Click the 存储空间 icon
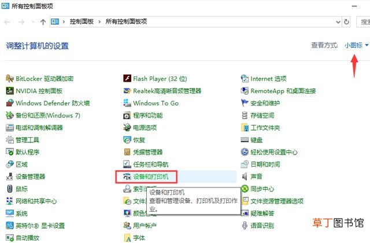The image size is (370, 243). (245, 116)
